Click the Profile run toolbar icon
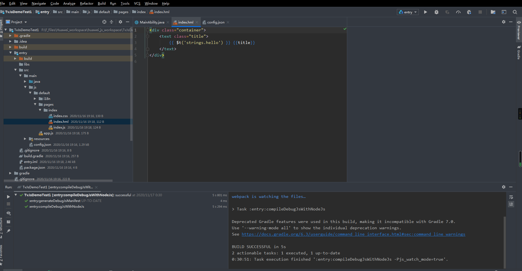The image size is (522, 271). (x=458, y=12)
